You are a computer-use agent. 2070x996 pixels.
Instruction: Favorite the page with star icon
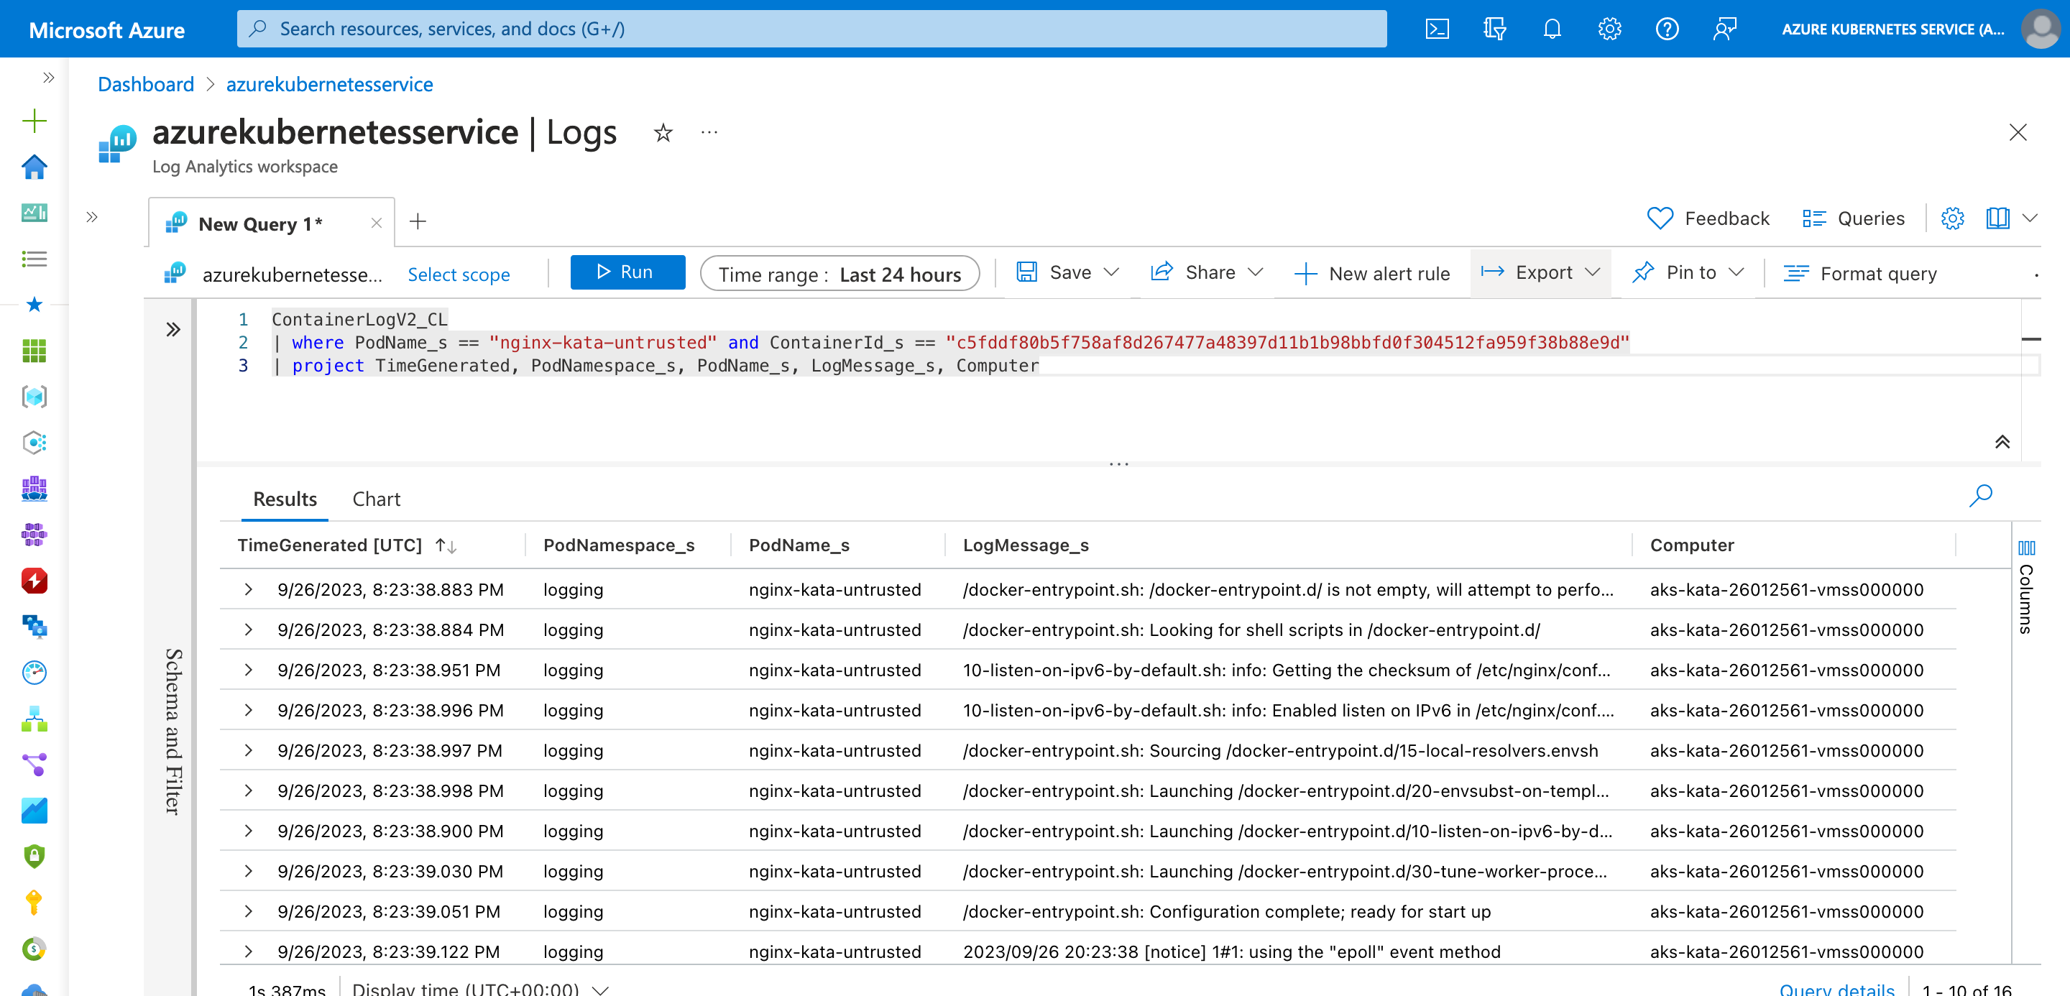663,132
